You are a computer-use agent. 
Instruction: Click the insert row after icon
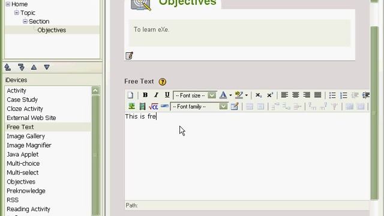[286, 106]
